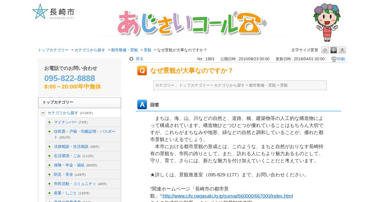
Task: Expand the 防災・安全 category
Action: click(x=49, y=174)
